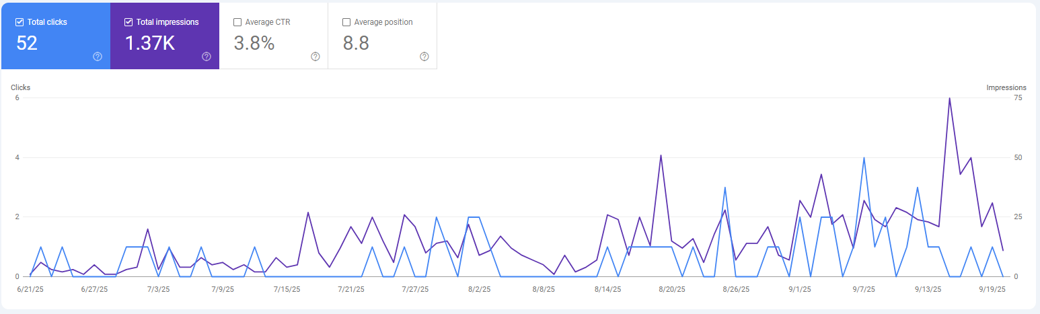Click the impressions spike reaching 50 before 8/20/25
Image resolution: width=1040 pixels, height=314 pixels.
tap(661, 155)
